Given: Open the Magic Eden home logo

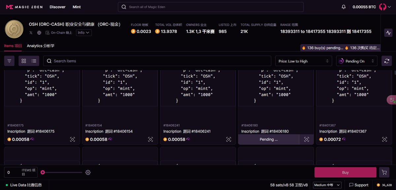Looking at the screenshot, I should coord(24,7).
